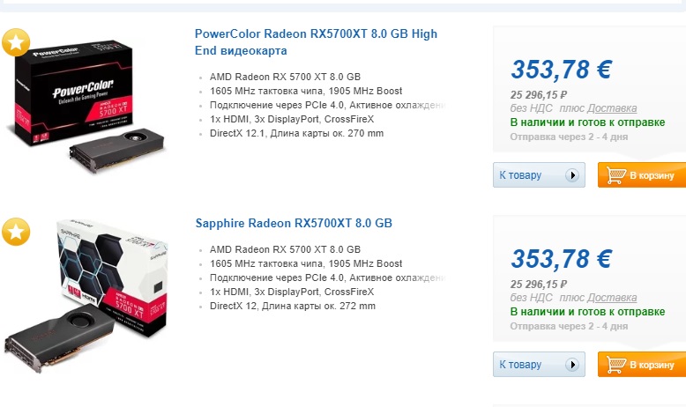The width and height of the screenshot is (686, 407).
Task: Click the Доставка link under PowerColor price
Action: [x=612, y=107]
